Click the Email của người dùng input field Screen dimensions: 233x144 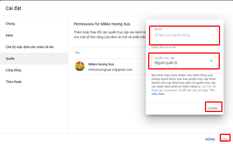(184, 35)
